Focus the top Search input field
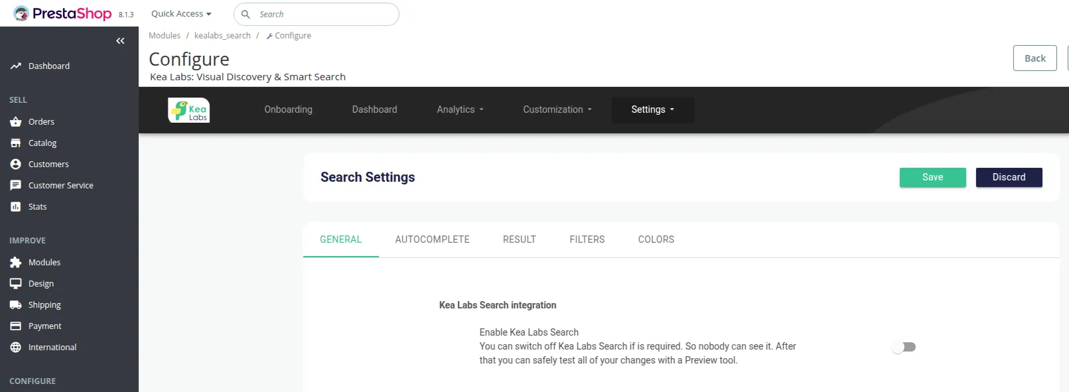 317,14
